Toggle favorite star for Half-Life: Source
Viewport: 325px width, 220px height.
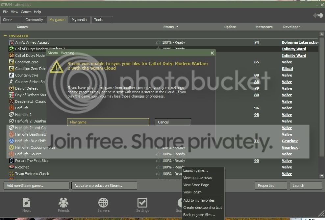[158, 154]
